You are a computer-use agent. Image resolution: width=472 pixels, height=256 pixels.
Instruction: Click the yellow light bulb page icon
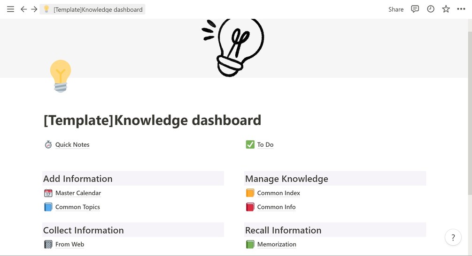[61, 76]
